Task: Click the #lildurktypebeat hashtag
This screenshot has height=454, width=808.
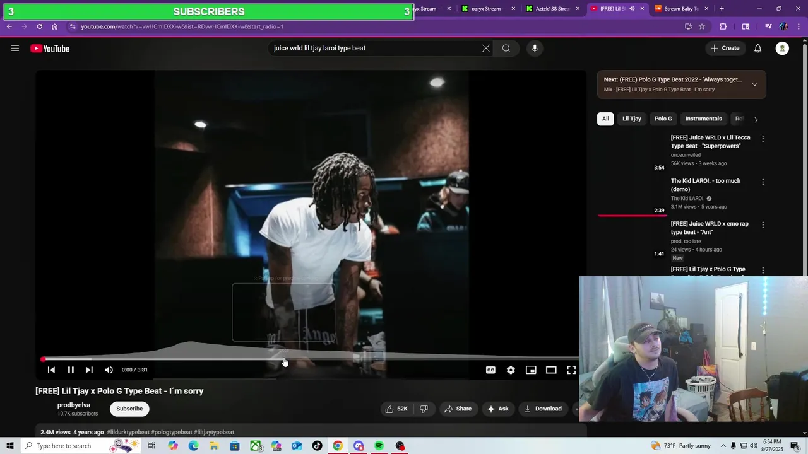Action: 128,433
